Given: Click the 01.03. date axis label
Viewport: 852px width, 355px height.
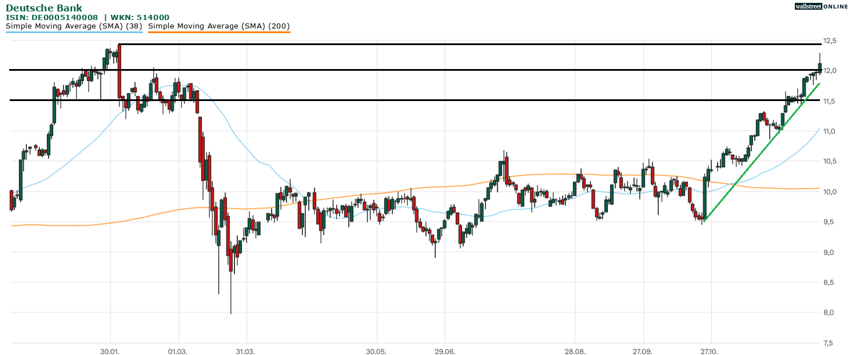Looking at the screenshot, I should 178,350.
